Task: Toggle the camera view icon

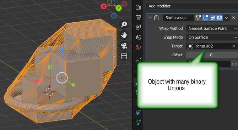Action: (x=124, y=46)
